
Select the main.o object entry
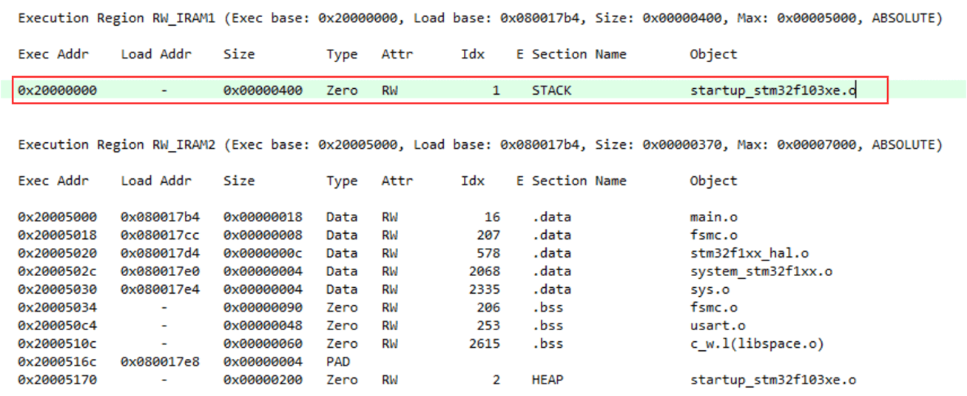(713, 218)
